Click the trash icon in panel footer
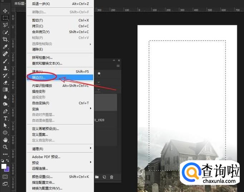244x192 pixels. [x=112, y=177]
